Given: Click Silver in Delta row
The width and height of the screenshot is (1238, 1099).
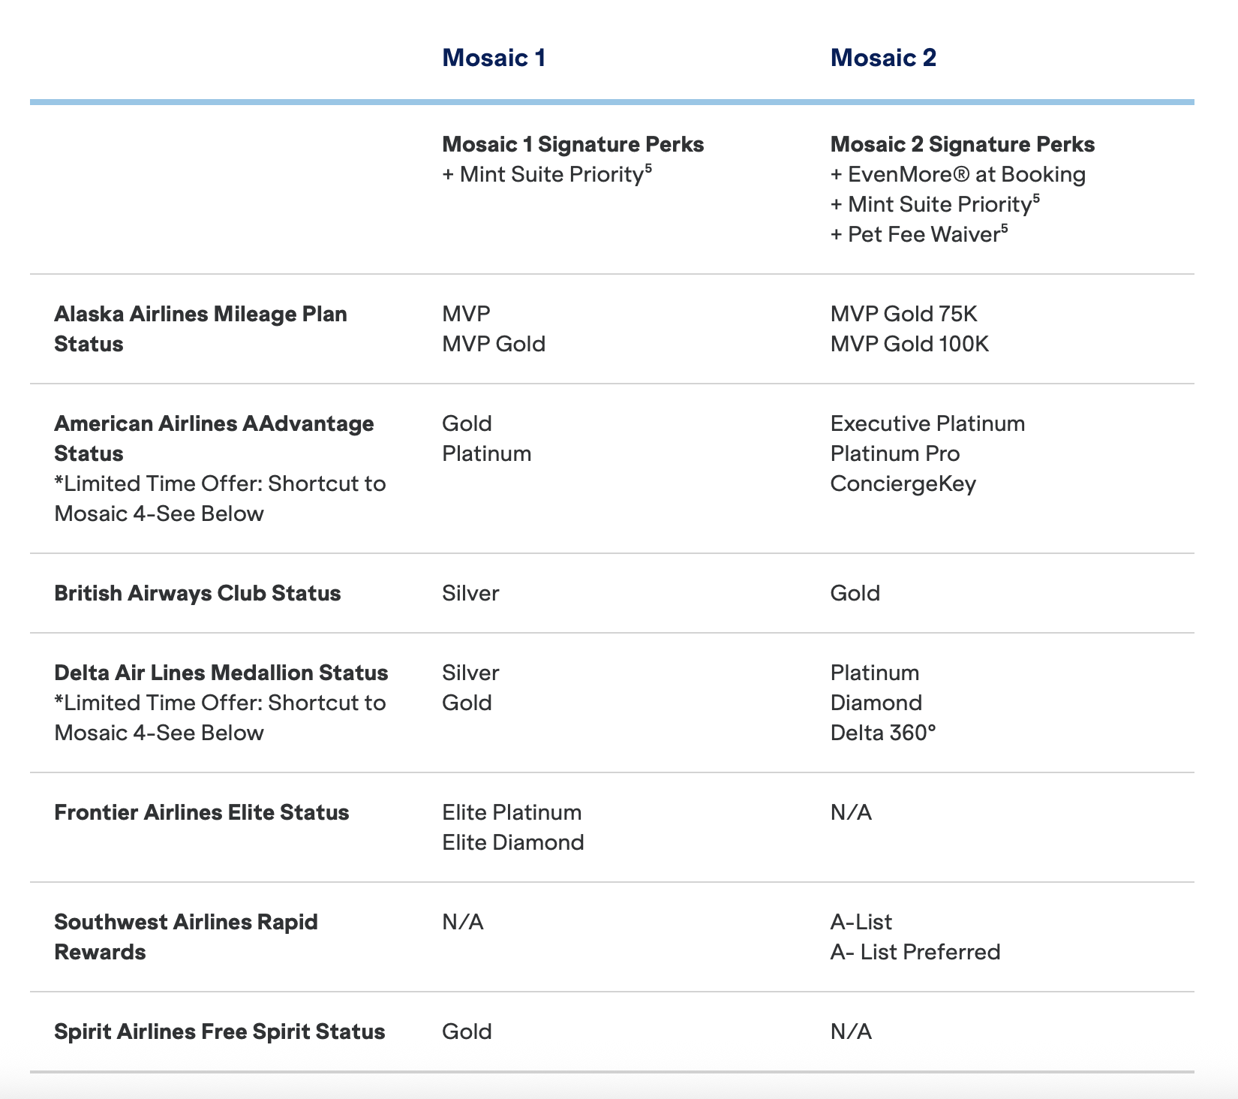Looking at the screenshot, I should pyautogui.click(x=470, y=673).
